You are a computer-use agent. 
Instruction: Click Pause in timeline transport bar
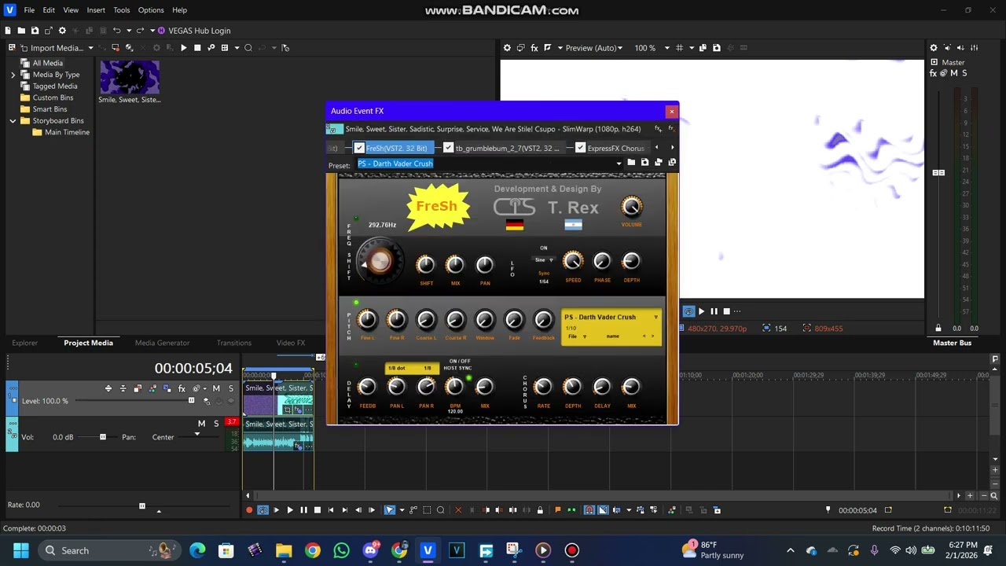pyautogui.click(x=303, y=510)
